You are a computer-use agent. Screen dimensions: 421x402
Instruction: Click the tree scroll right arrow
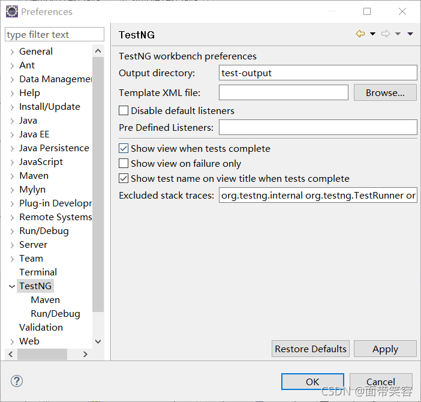pos(85,355)
